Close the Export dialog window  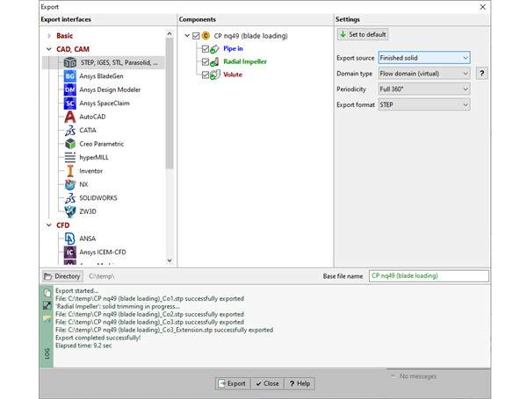[x=482, y=7]
